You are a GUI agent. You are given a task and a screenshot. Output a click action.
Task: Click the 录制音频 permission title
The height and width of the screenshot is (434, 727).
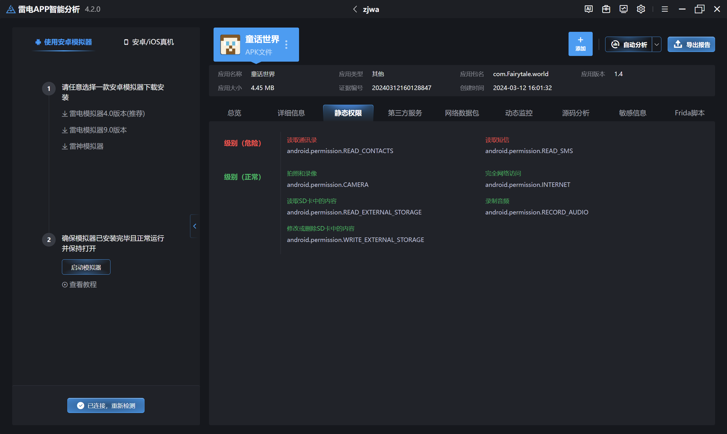coord(497,201)
